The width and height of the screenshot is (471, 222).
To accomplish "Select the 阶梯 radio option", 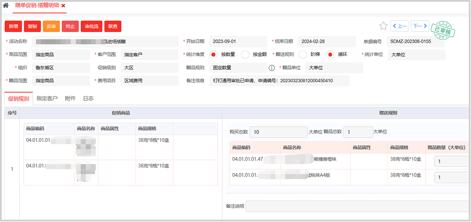I will tap(302, 54).
